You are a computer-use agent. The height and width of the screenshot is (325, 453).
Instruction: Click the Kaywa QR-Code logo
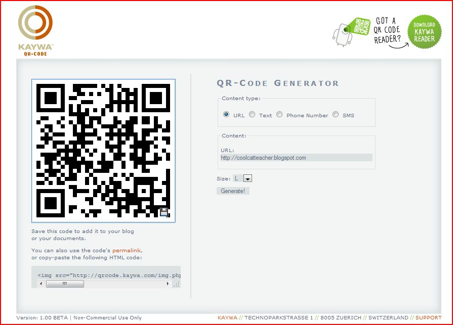coord(35,31)
